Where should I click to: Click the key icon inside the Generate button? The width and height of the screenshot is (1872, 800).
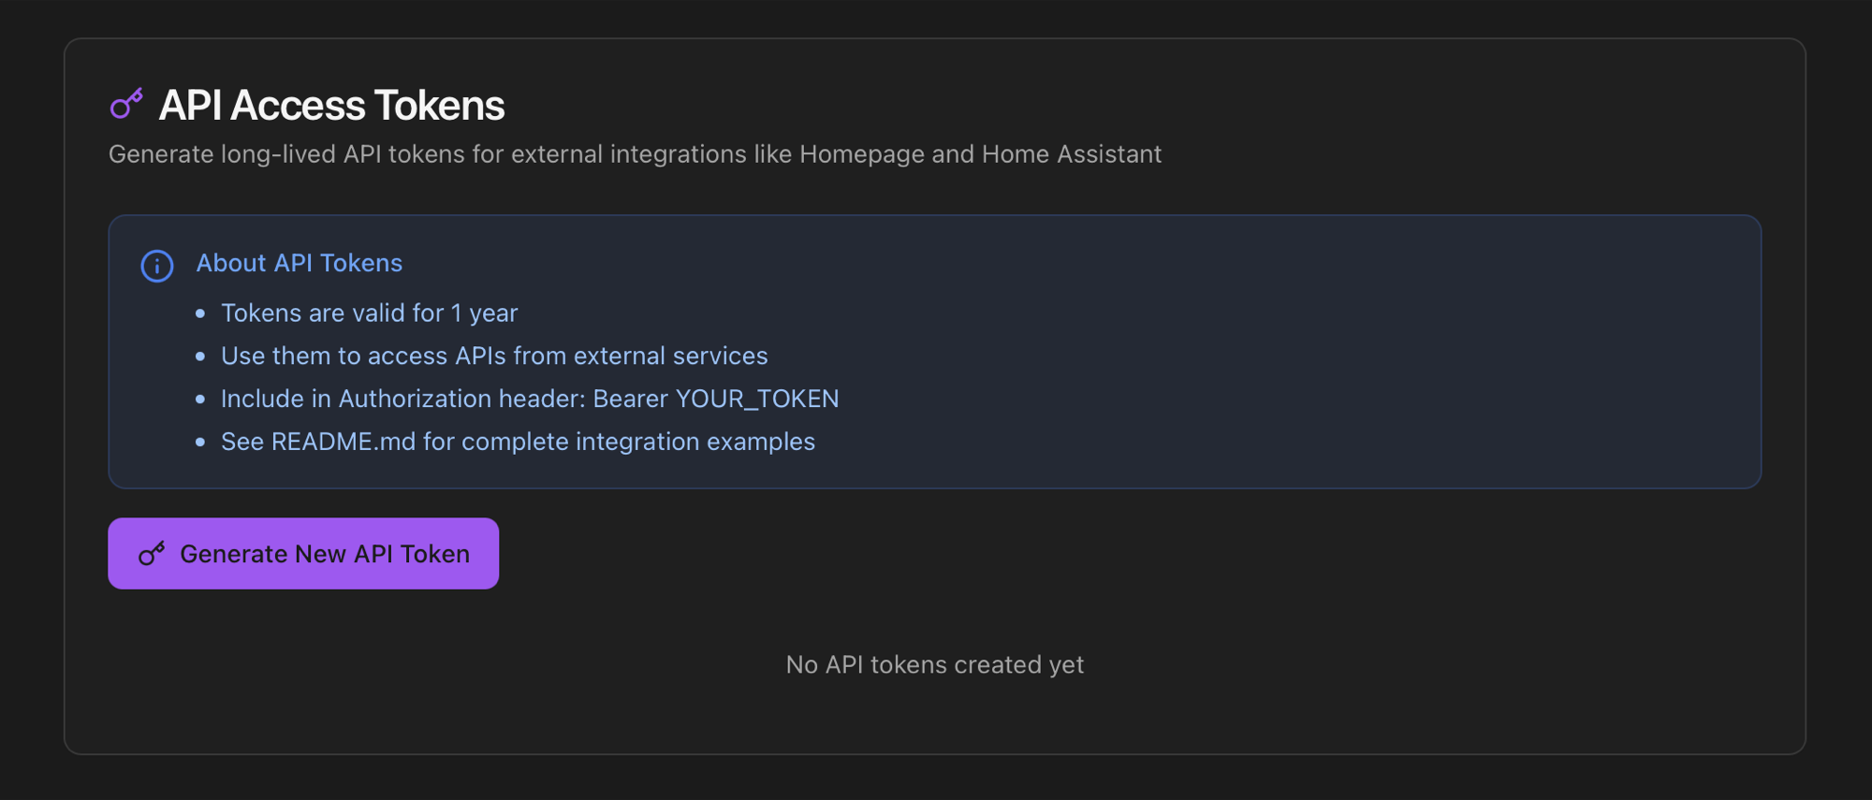point(152,554)
